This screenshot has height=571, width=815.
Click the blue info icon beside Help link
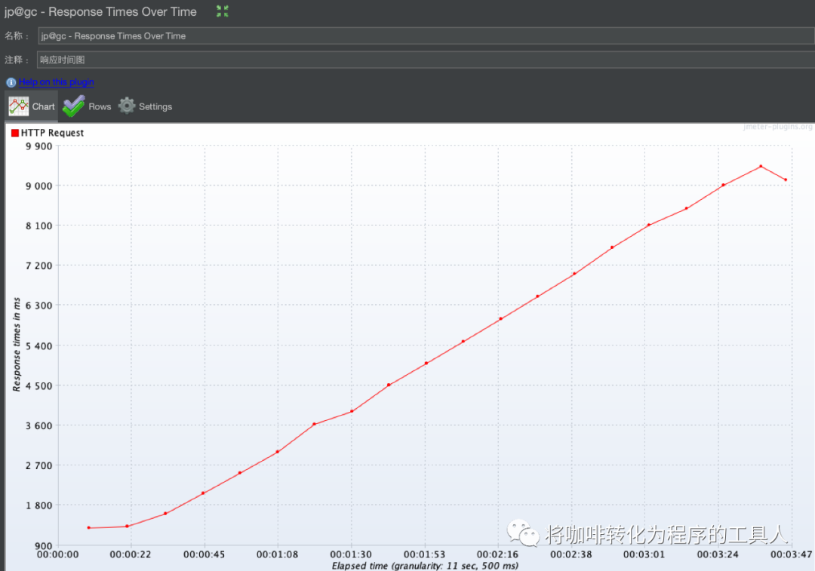[11, 83]
